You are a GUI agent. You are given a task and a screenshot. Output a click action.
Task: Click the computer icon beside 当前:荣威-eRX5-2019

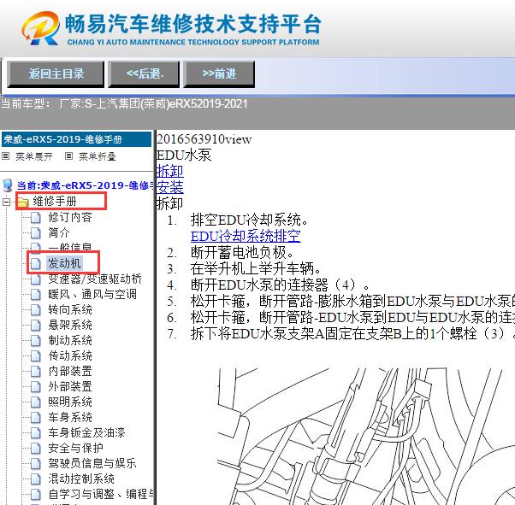click(7, 185)
